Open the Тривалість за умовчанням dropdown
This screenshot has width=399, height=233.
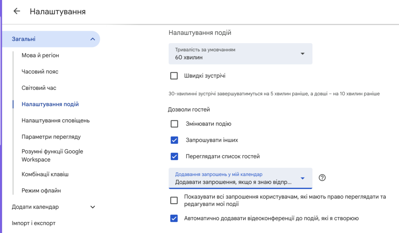240,54
